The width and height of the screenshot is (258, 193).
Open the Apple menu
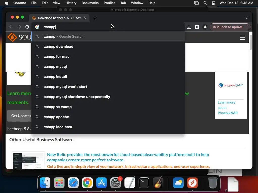tap(7, 3)
